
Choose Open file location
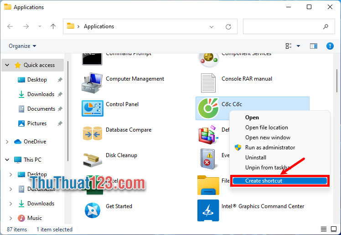click(267, 128)
